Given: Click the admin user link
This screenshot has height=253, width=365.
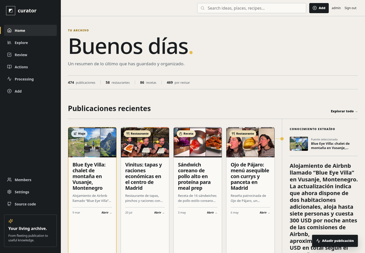Looking at the screenshot, I should (336, 8).
